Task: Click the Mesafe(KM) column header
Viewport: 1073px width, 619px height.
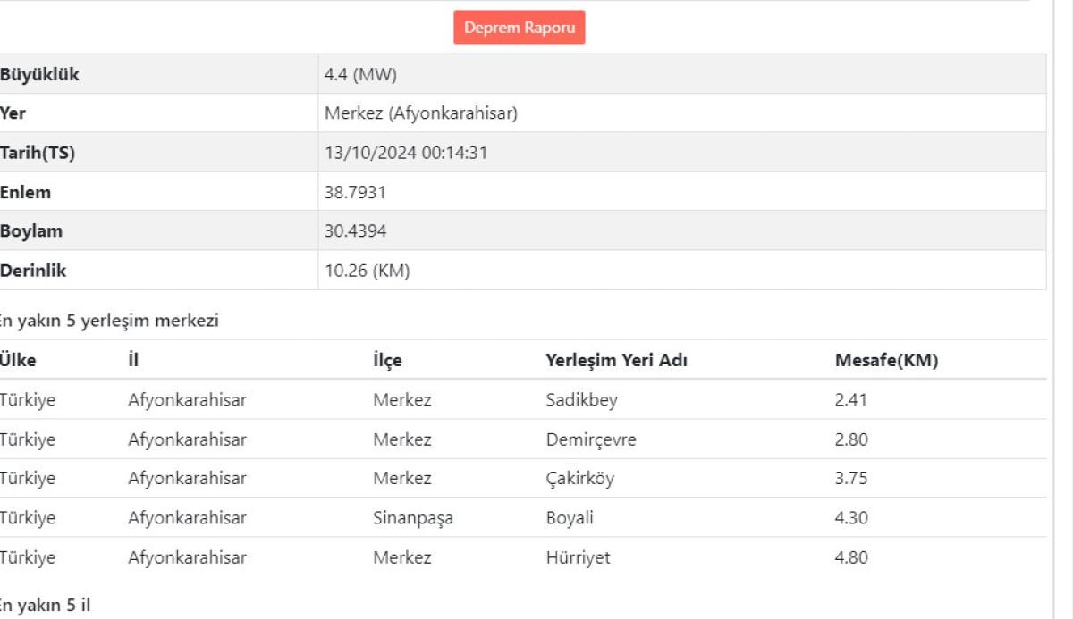Action: coord(886,361)
